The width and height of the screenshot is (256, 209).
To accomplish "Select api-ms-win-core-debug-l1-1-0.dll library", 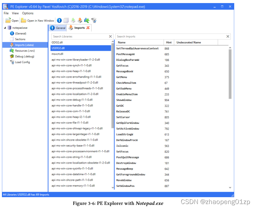I will tap(81, 100).
